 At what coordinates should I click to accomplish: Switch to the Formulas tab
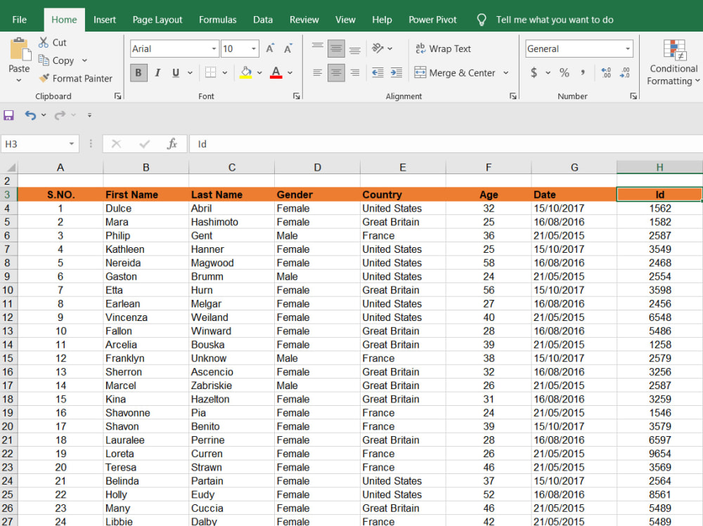pyautogui.click(x=217, y=20)
